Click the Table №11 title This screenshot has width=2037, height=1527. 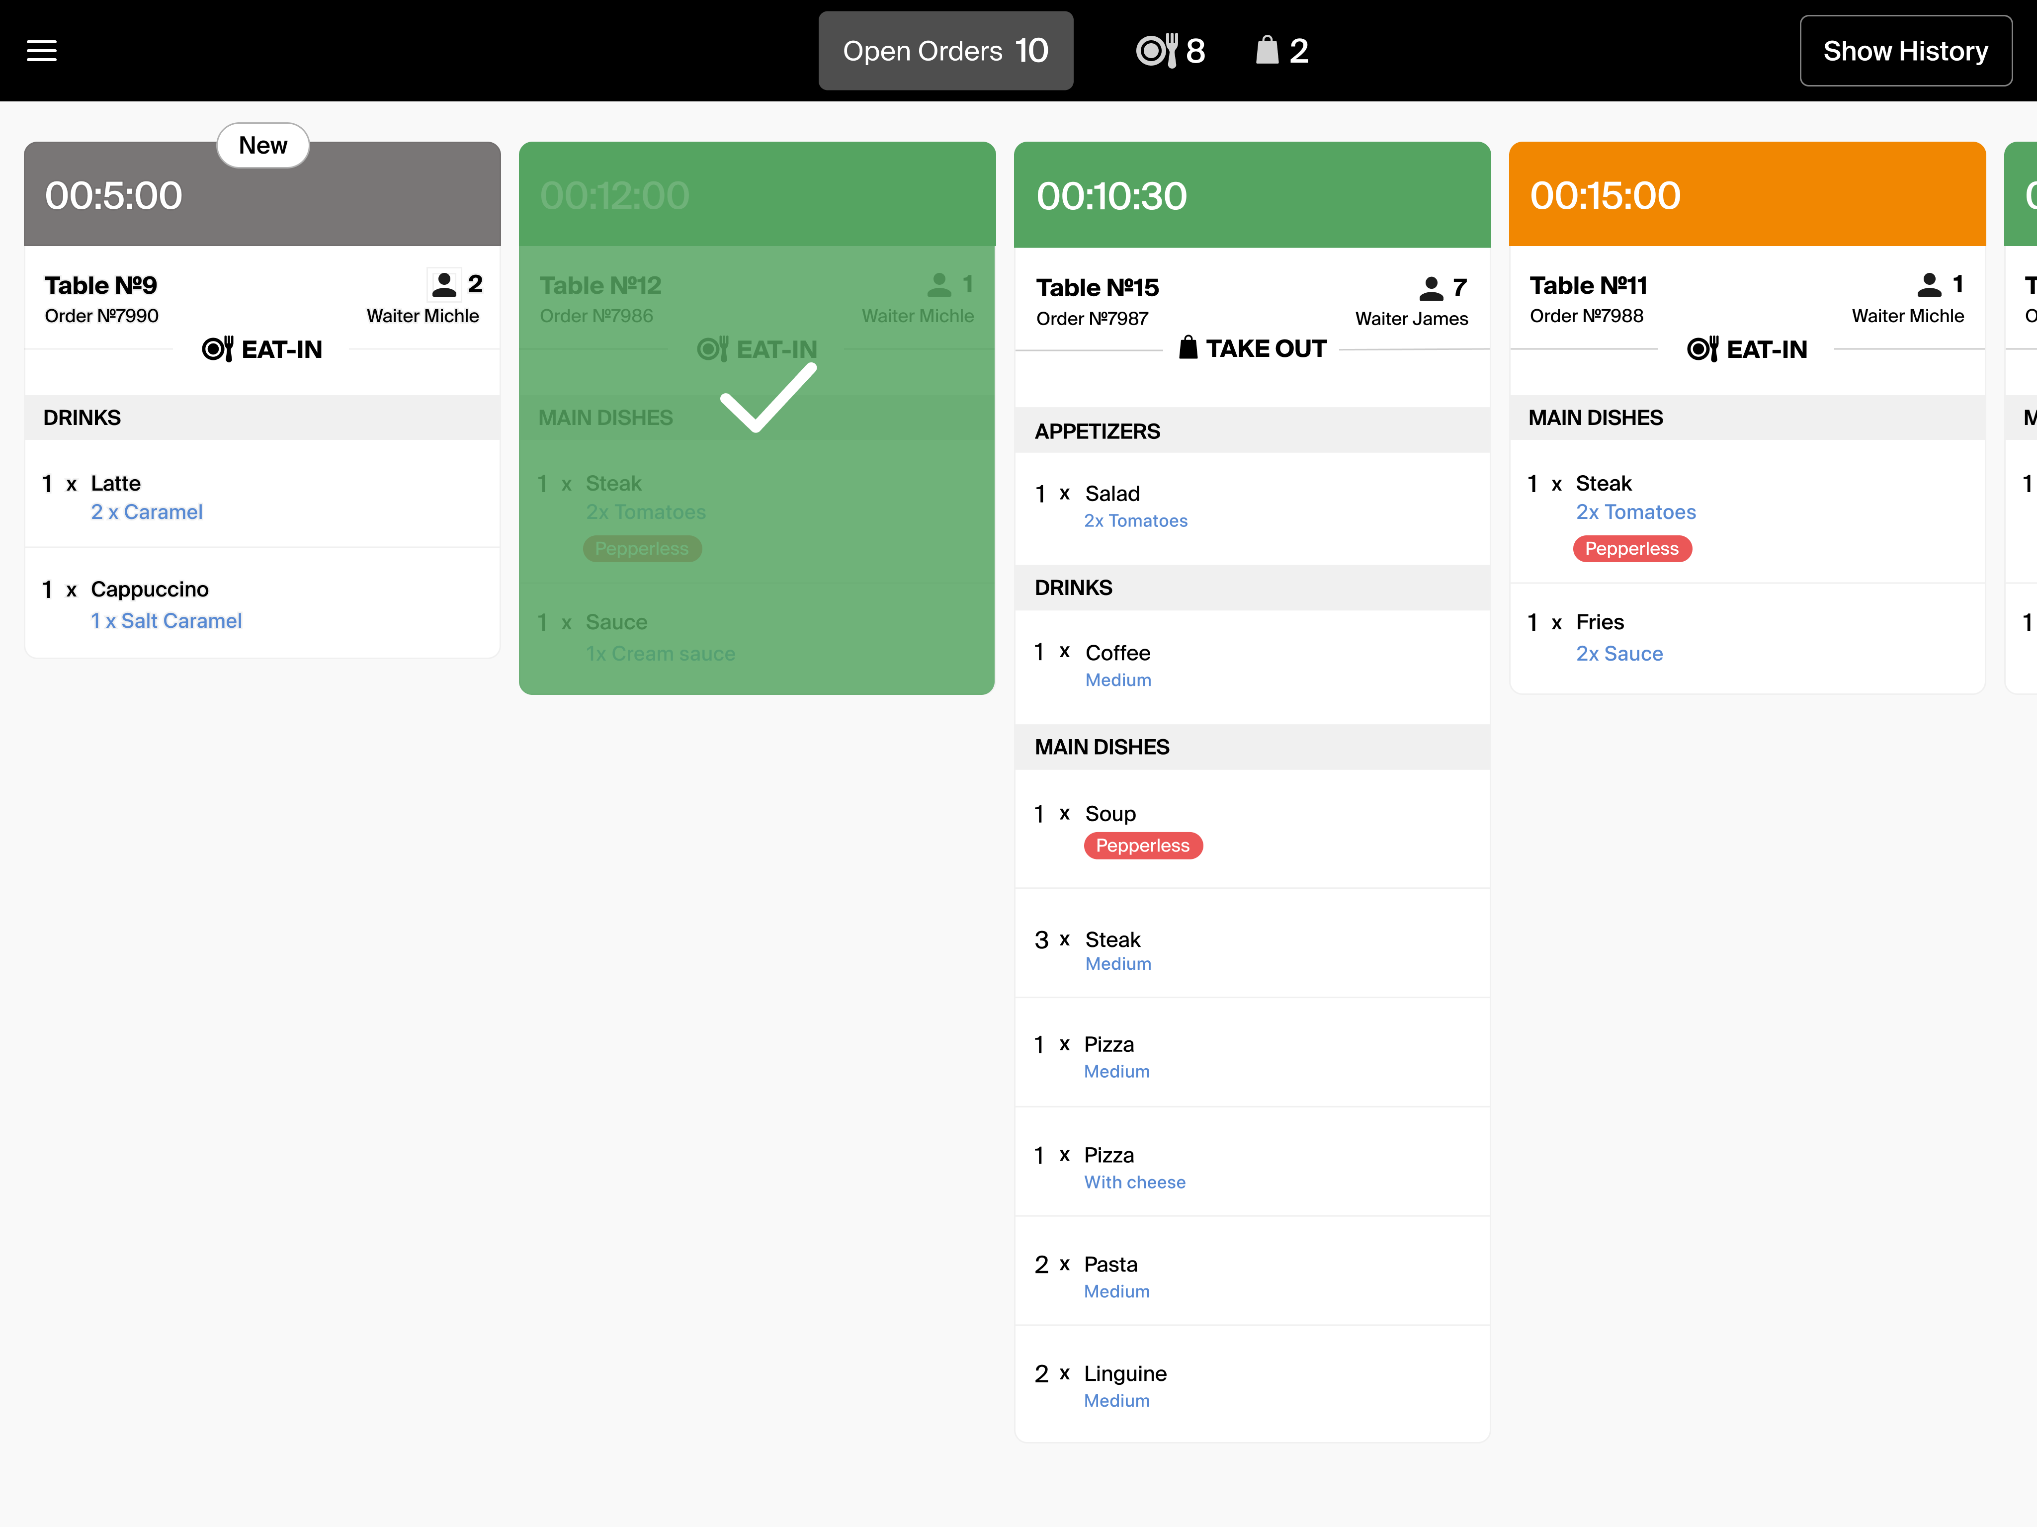(x=1589, y=285)
